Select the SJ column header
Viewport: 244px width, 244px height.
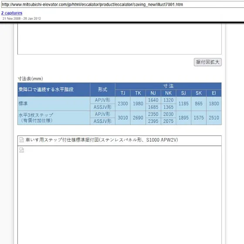click(183, 93)
